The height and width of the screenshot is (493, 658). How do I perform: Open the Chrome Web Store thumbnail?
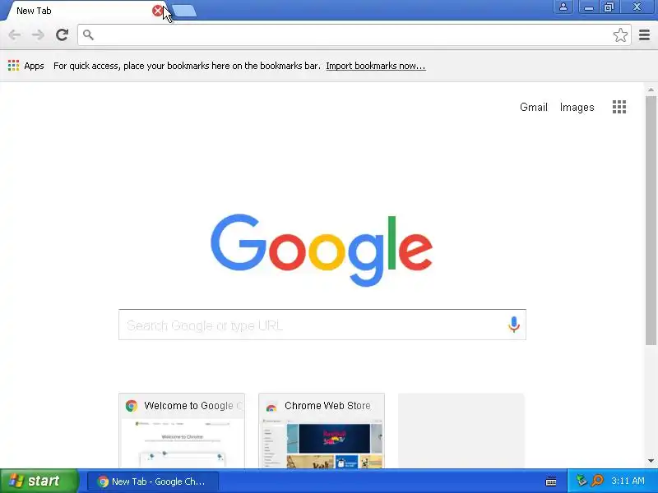click(322, 430)
